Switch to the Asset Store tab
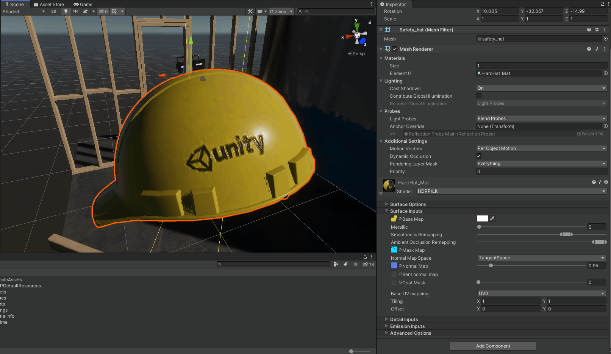The image size is (611, 354). click(x=49, y=4)
